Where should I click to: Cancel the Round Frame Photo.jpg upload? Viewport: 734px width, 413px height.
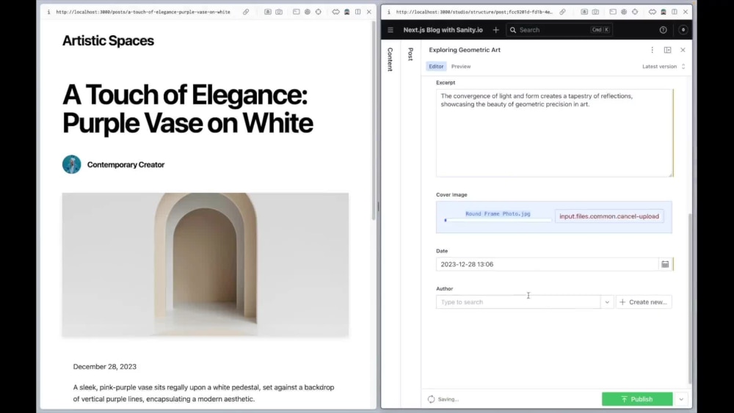pyautogui.click(x=609, y=216)
